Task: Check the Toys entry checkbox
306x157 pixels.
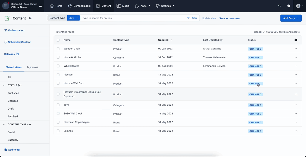Action: click(58, 105)
